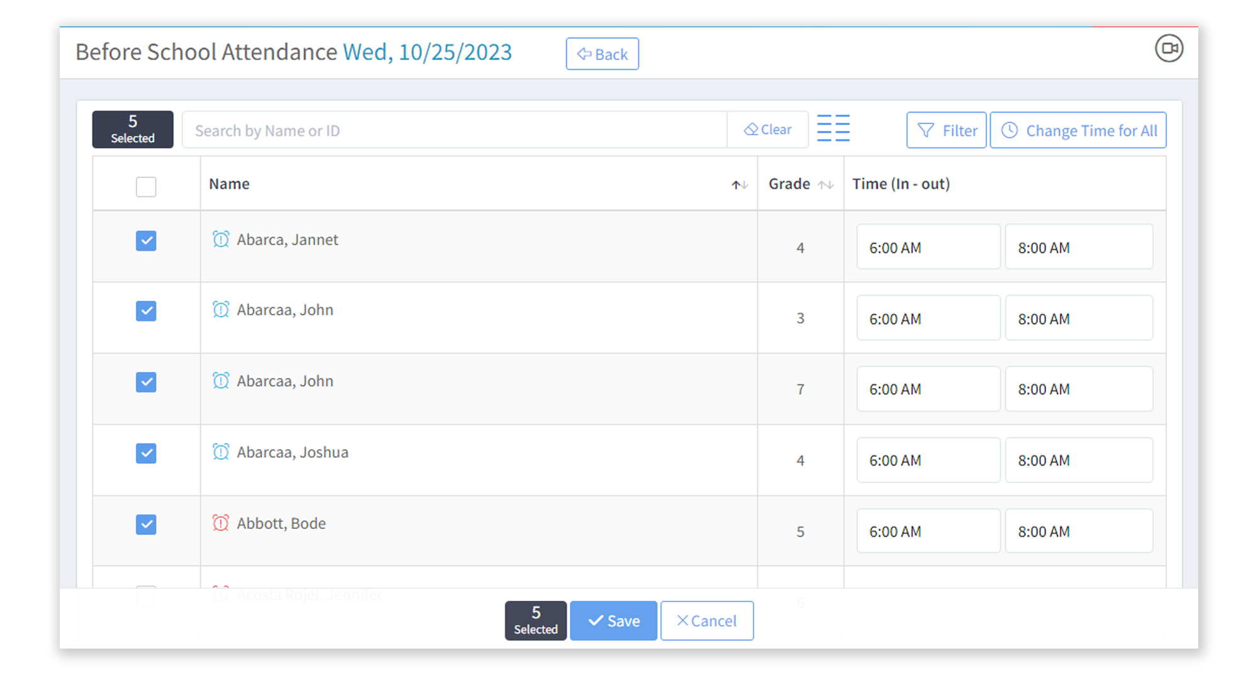Sort the list by Name column arrows

739,185
